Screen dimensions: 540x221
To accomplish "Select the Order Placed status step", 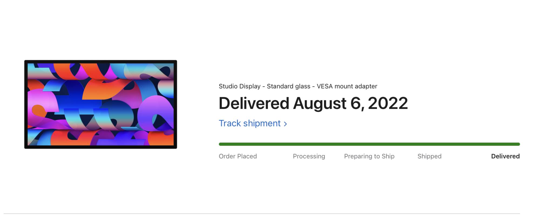I will click(x=238, y=156).
